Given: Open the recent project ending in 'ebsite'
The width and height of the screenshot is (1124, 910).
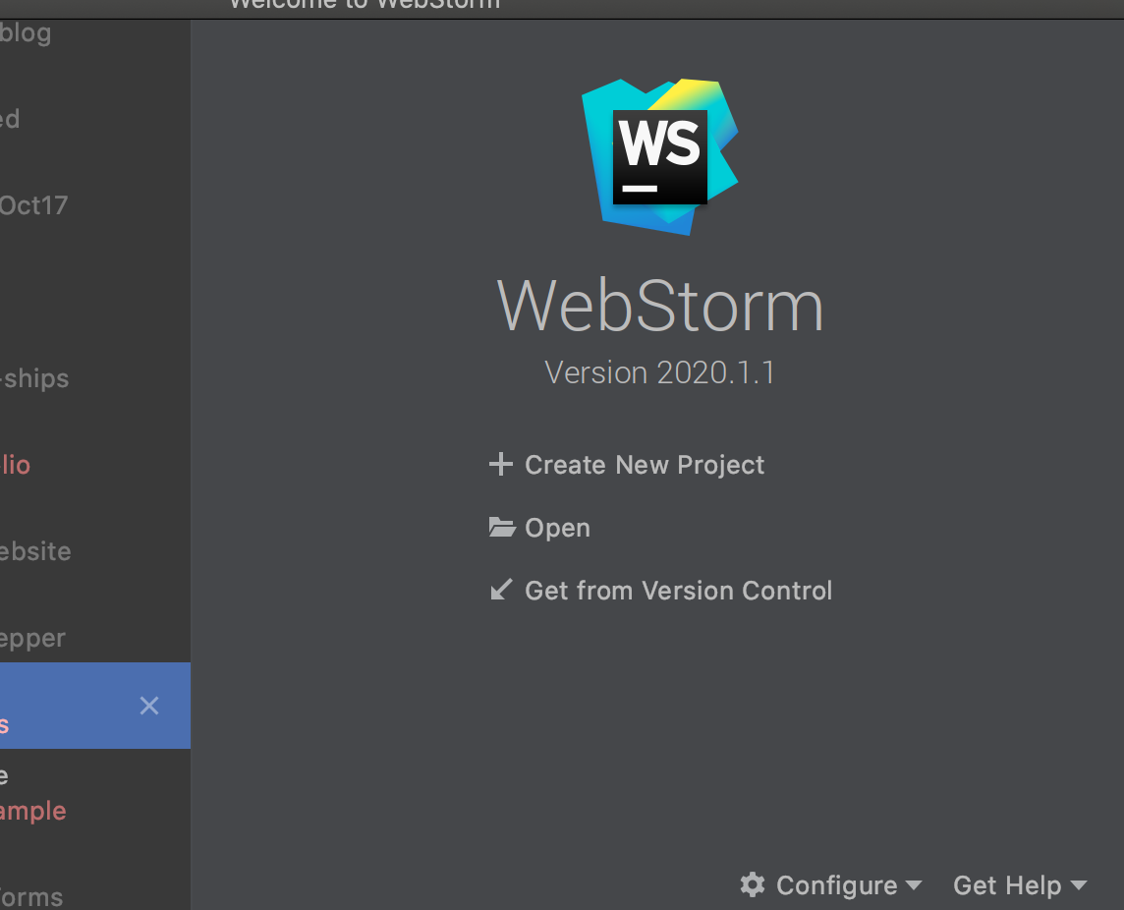Looking at the screenshot, I should (35, 551).
